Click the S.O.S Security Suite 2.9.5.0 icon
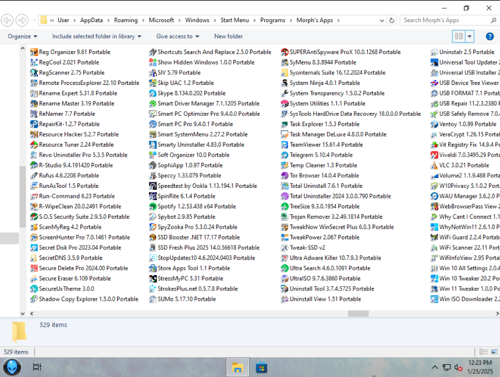This screenshot has height=377, width=500. coord(34,216)
